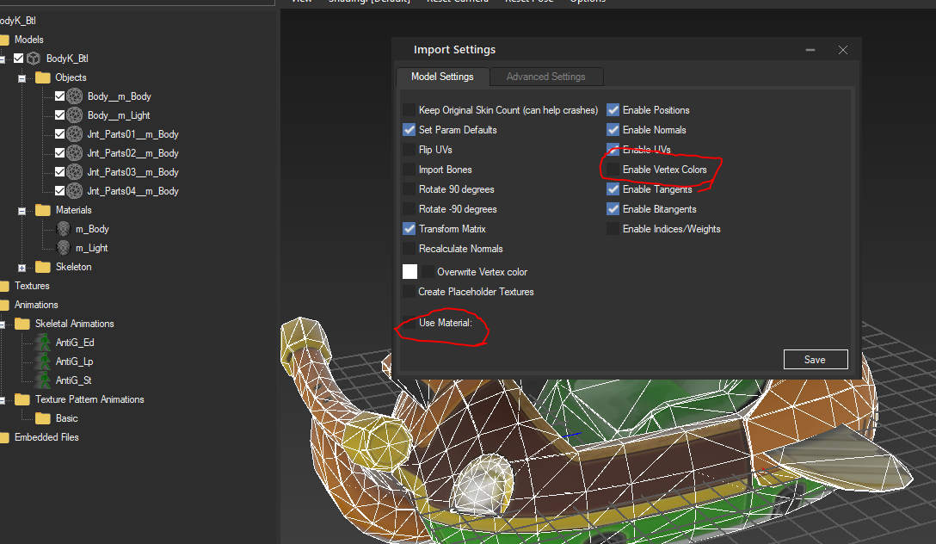Switch to the Advanced Settings tab
Image resolution: width=936 pixels, height=544 pixels.
[546, 77]
